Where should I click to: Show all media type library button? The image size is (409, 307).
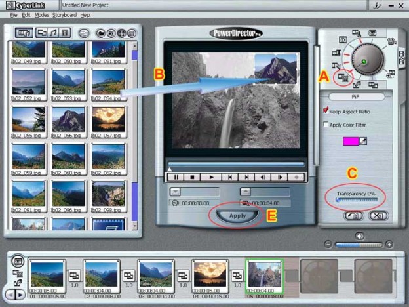(24, 33)
